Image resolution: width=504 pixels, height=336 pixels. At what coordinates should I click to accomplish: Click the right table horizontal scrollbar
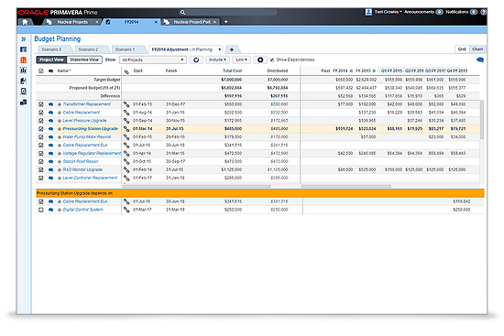pos(345,186)
